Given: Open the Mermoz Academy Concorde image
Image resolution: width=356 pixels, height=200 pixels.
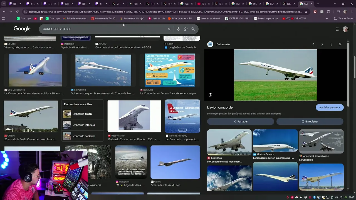Looking at the screenshot, I should (x=182, y=116).
